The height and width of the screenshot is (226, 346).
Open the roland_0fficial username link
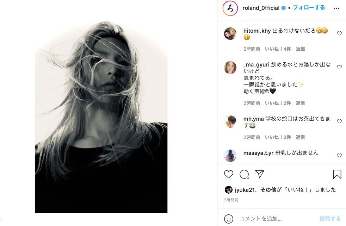click(x=261, y=8)
